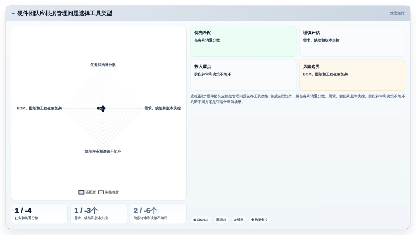416x235 pixels.
Task: Click the 实施难度 legend color box
Action: [x=101, y=192]
